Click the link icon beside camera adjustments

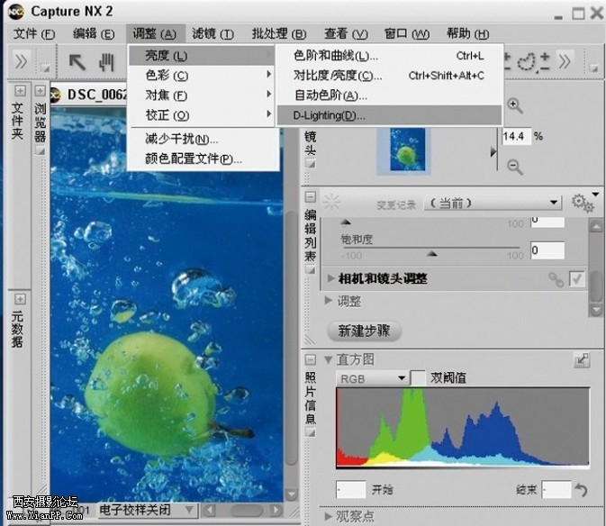[556, 279]
